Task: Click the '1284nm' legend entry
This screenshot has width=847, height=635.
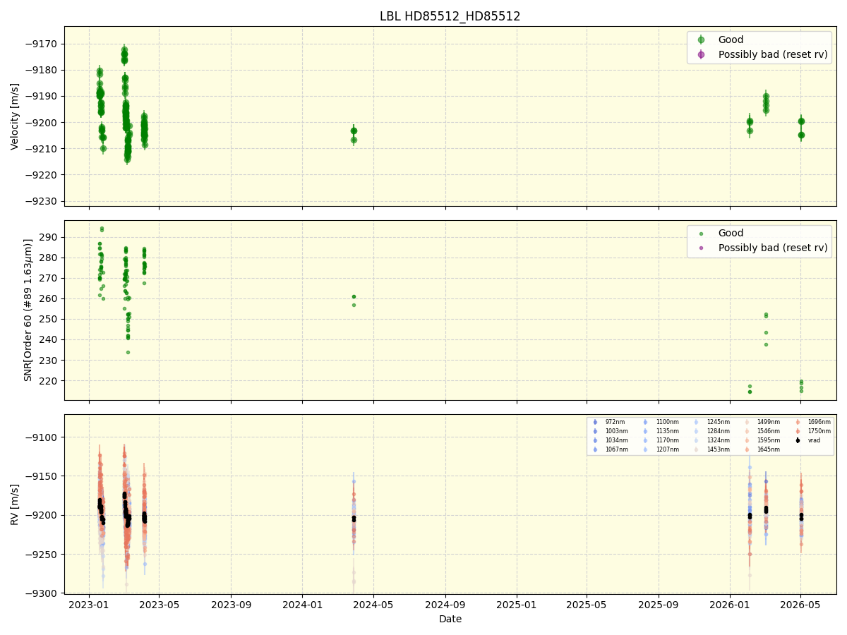Action: 718,431
